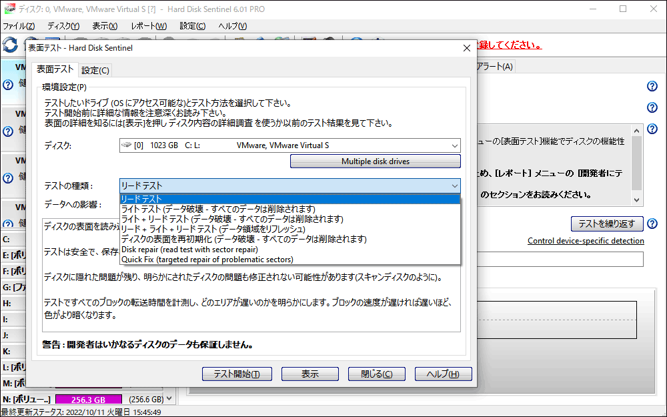This screenshot has width=667, height=417.
Task: Click the help icon above Control device-specific detection
Action: coord(652,223)
